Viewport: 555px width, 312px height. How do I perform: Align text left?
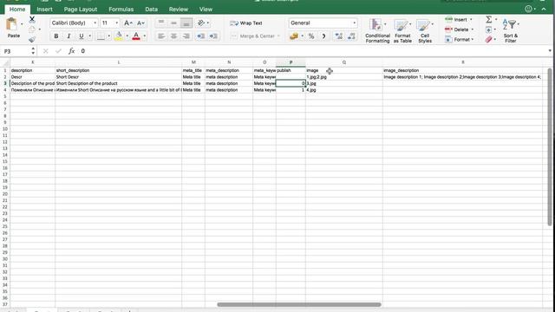point(161,36)
